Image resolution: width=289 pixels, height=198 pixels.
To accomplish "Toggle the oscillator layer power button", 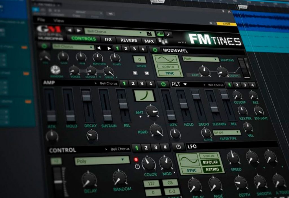I will pos(44,46).
